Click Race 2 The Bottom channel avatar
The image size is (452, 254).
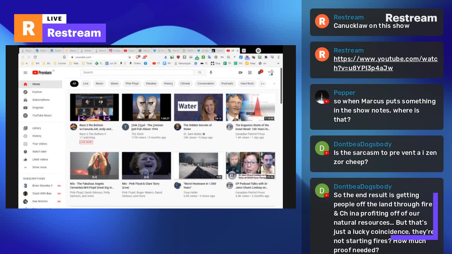tap(73, 127)
